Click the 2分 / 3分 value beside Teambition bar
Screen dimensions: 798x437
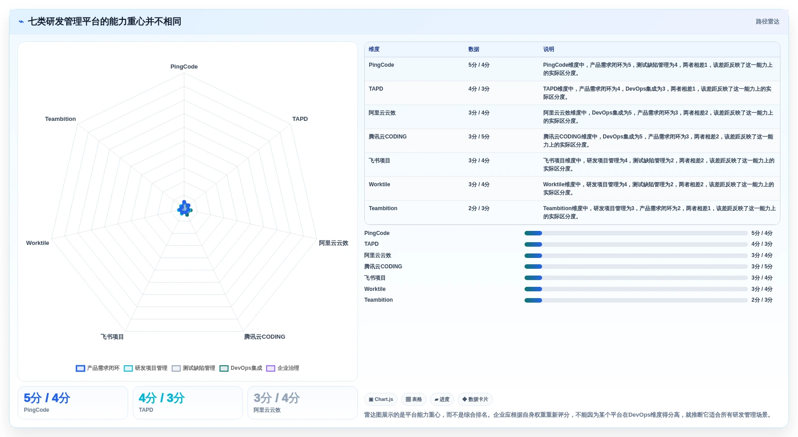pyautogui.click(x=762, y=300)
